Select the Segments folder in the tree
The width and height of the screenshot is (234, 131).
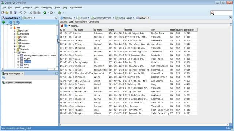24,49
